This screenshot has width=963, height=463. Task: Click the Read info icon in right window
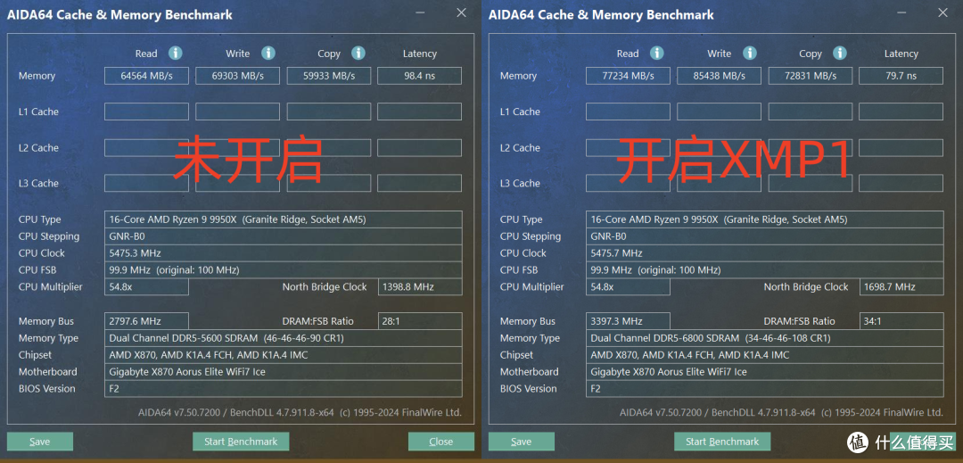pos(657,54)
